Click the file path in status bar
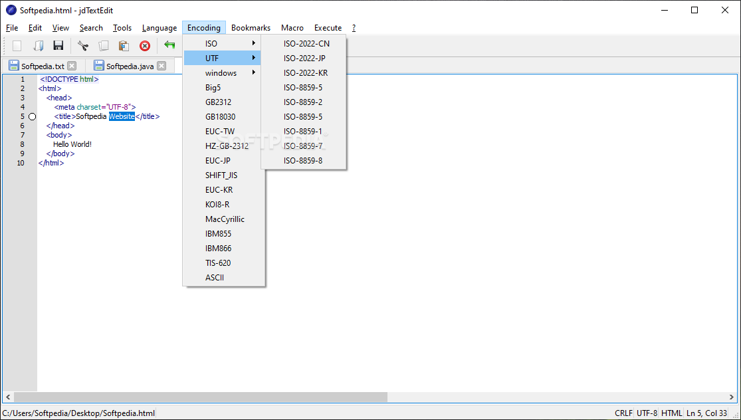Image resolution: width=741 pixels, height=420 pixels. pos(78,413)
